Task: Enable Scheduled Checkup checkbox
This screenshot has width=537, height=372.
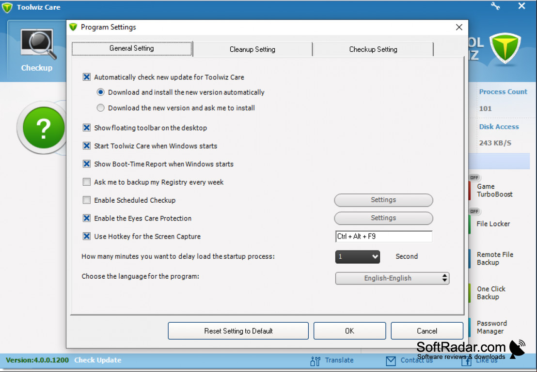Action: pyautogui.click(x=87, y=200)
